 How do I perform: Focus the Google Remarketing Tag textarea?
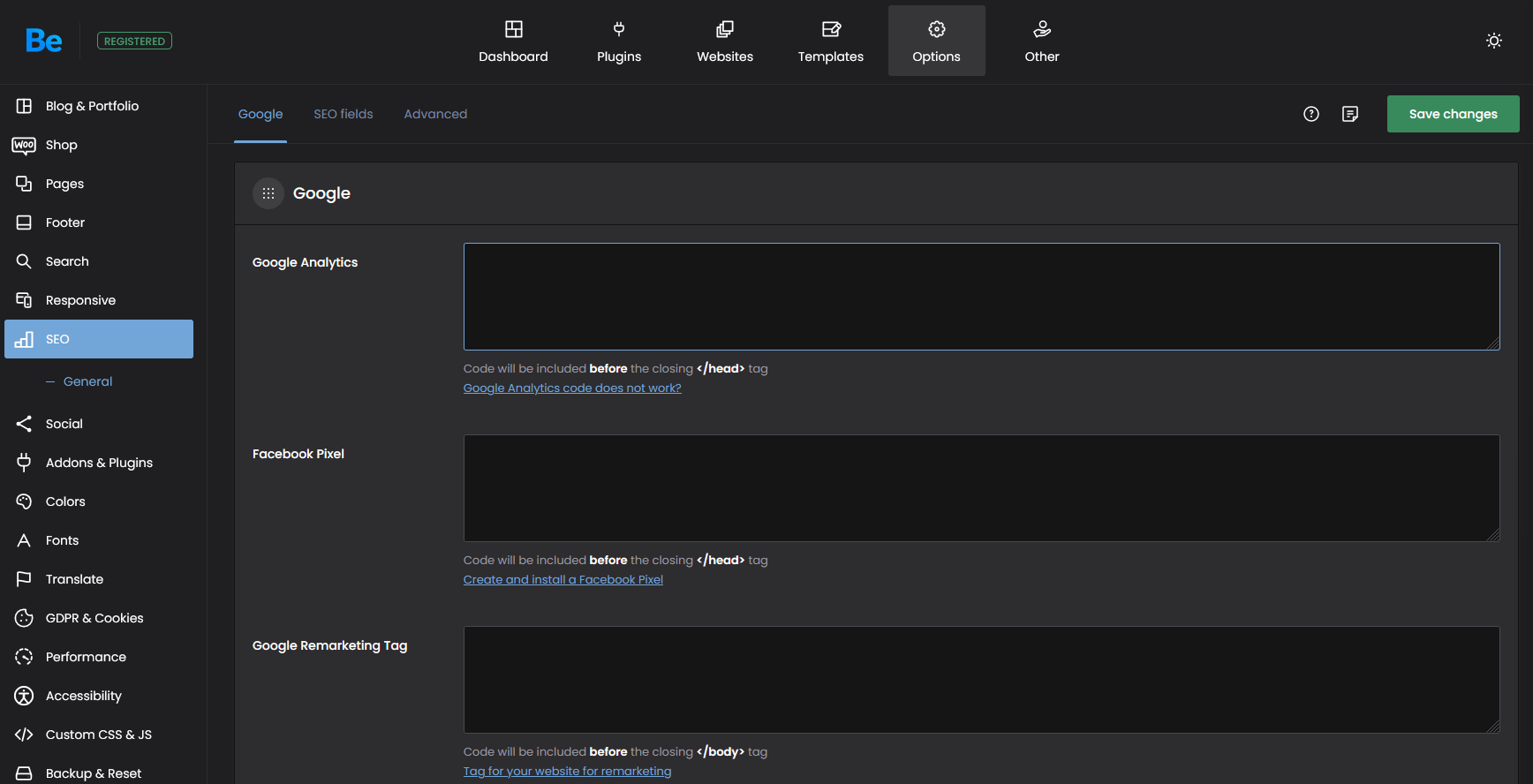(x=982, y=680)
